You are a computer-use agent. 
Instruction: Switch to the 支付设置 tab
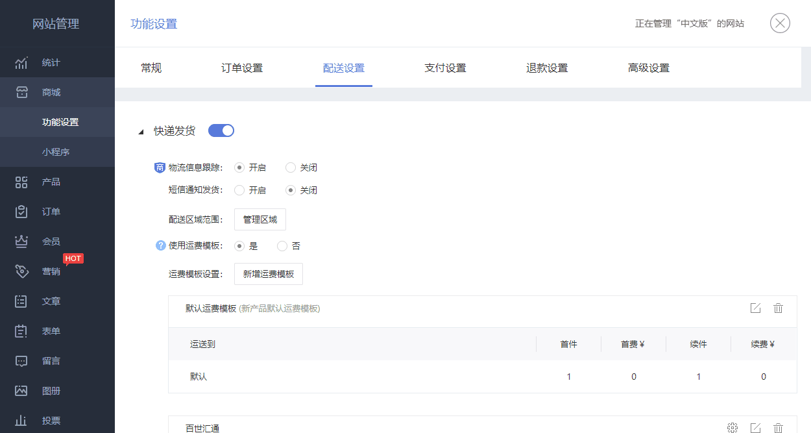[x=445, y=68]
